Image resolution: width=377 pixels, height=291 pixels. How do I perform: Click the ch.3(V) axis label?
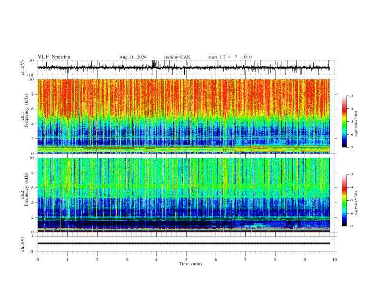[x=23, y=244]
